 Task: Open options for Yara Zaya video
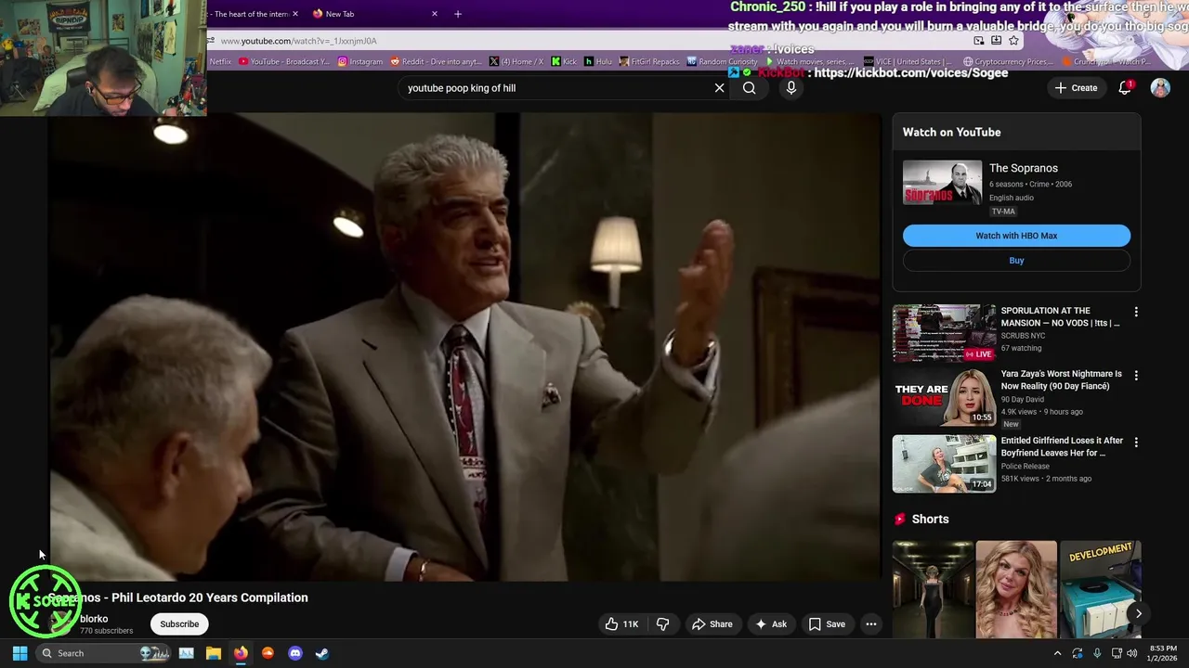coord(1135,376)
